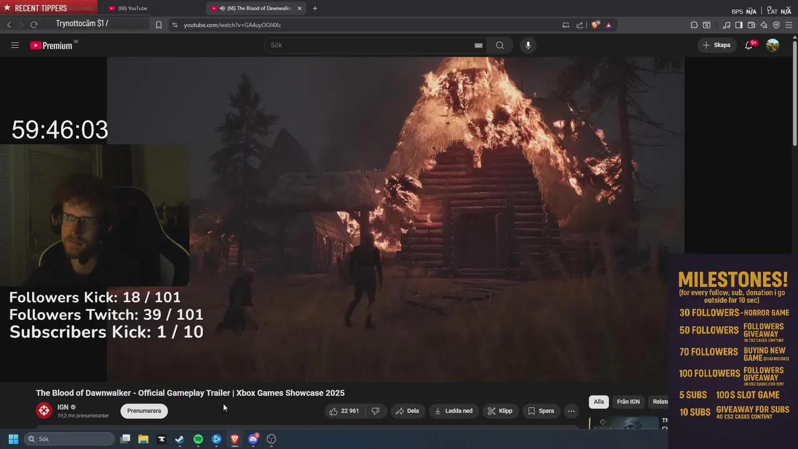Save the video with Spara
Image resolution: width=798 pixels, height=449 pixels.
click(541, 411)
